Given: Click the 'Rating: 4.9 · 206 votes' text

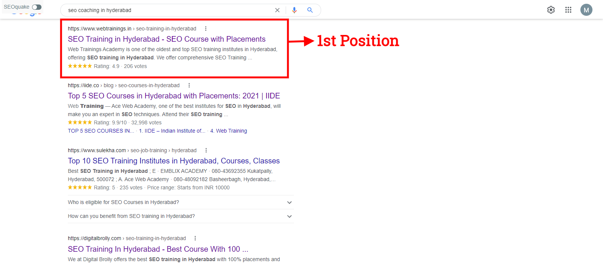Looking at the screenshot, I should tap(120, 66).
